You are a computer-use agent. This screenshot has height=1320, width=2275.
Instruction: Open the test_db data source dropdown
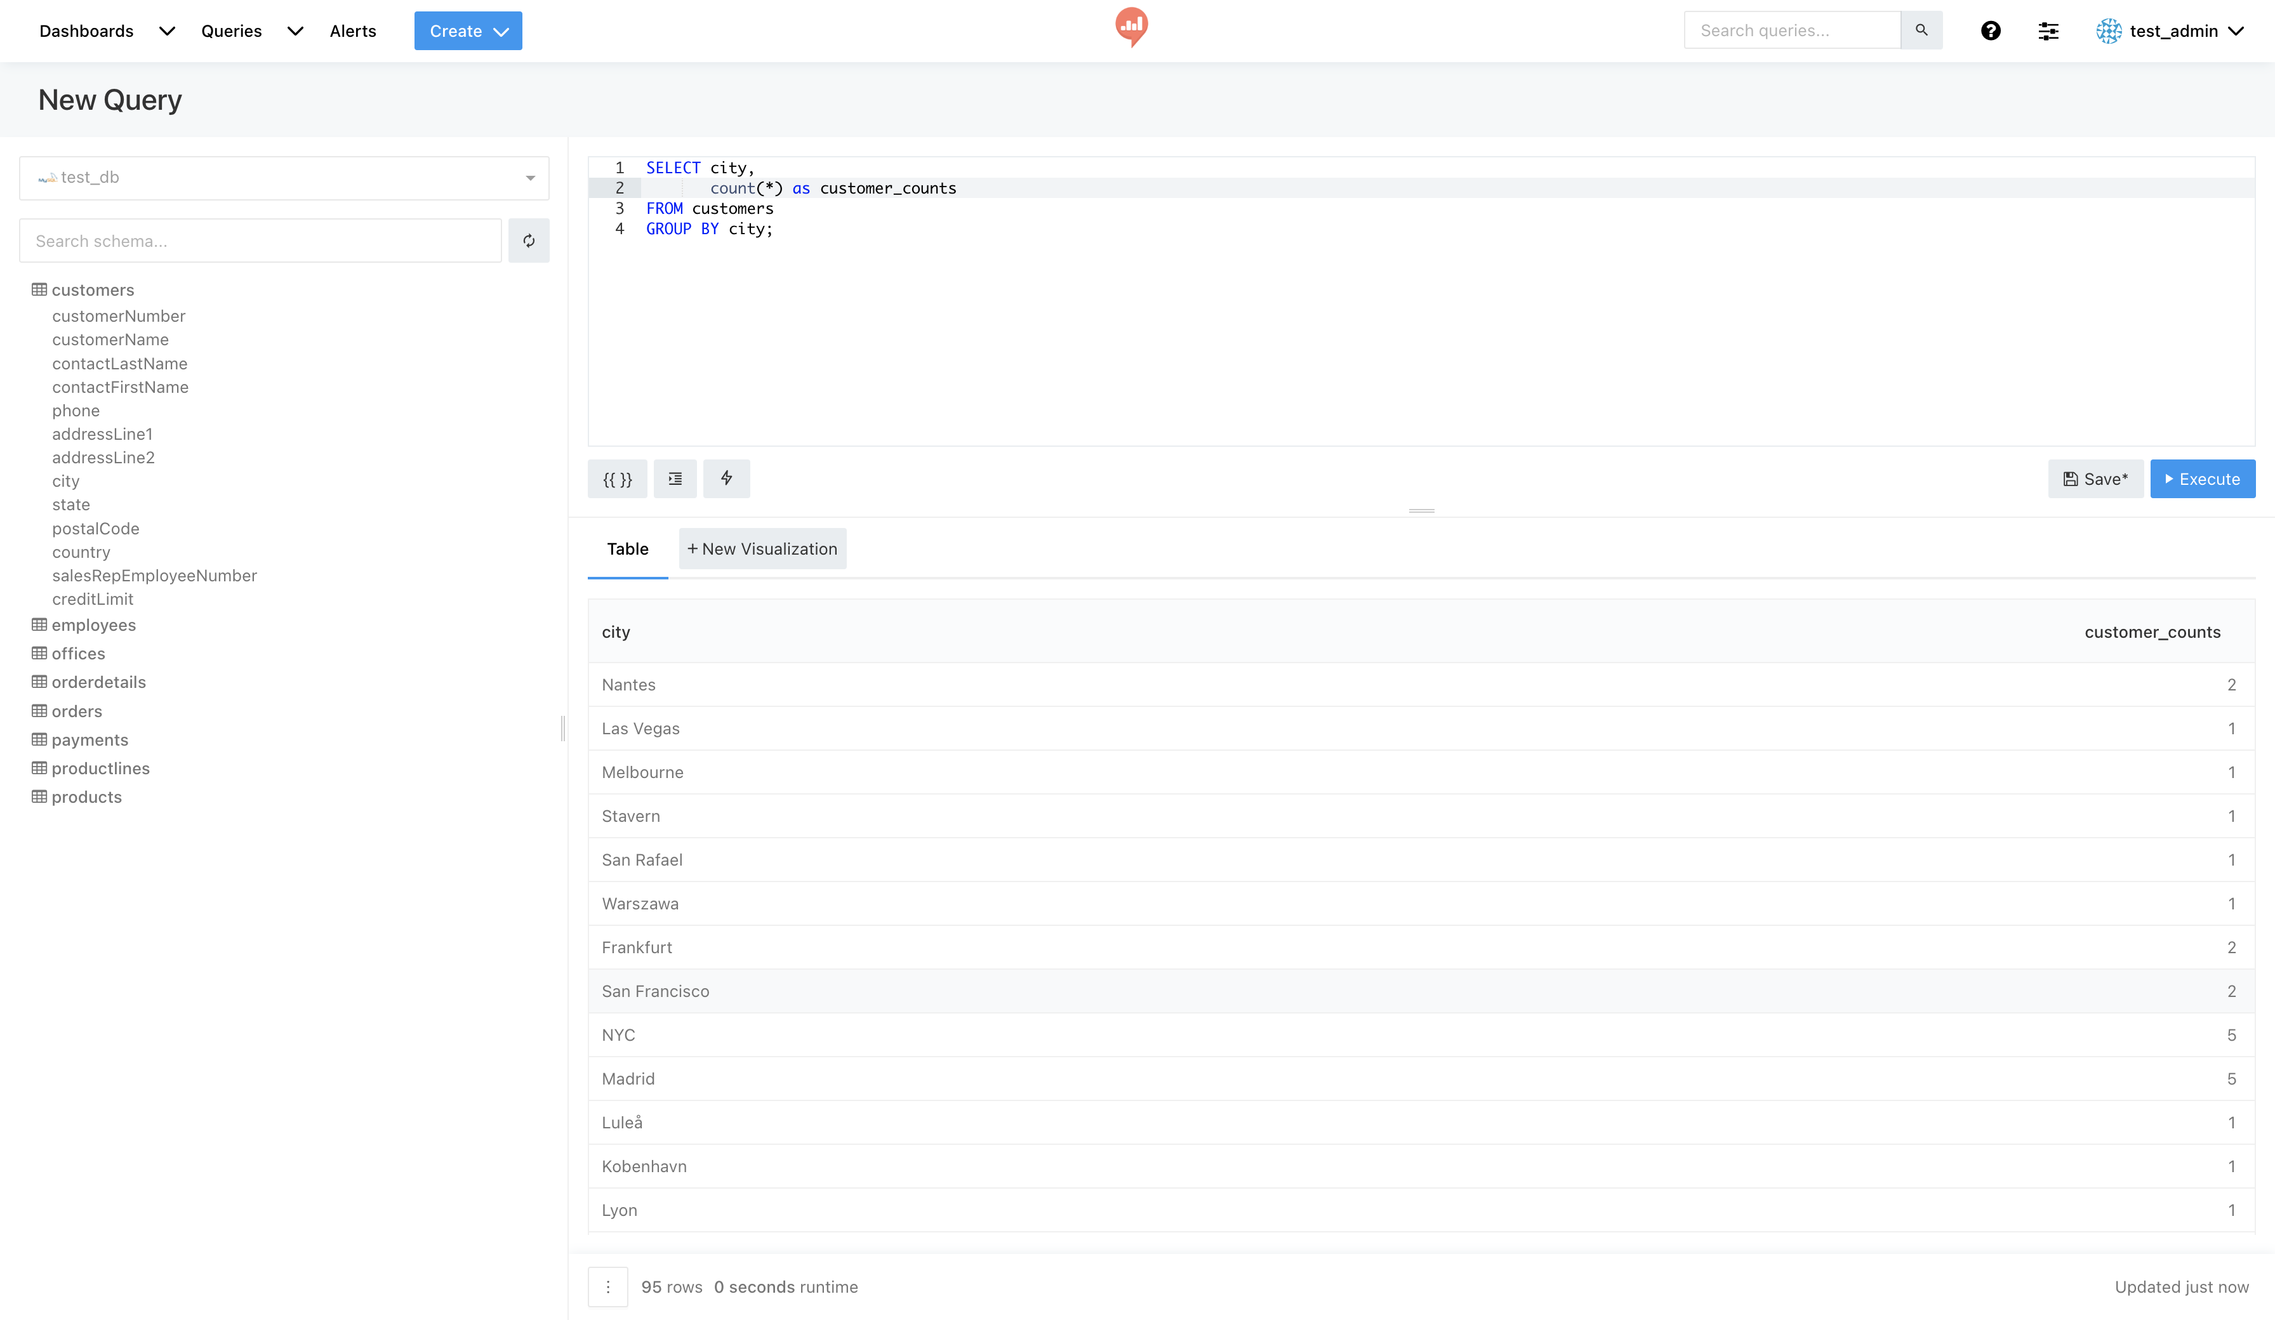284,178
